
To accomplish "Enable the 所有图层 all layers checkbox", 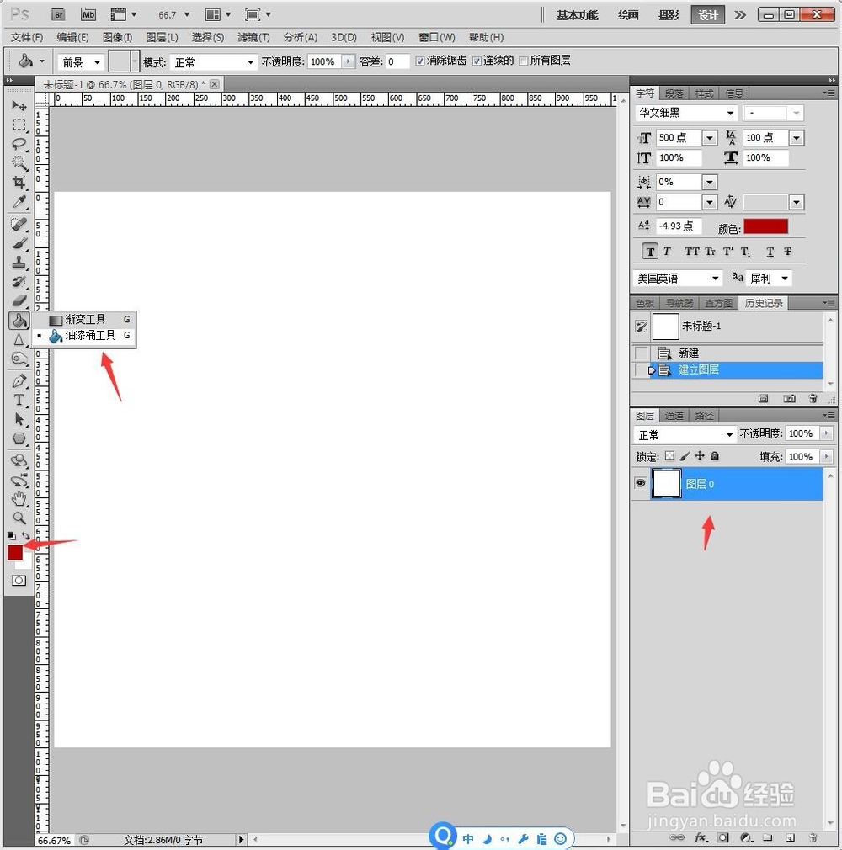I will [523, 61].
